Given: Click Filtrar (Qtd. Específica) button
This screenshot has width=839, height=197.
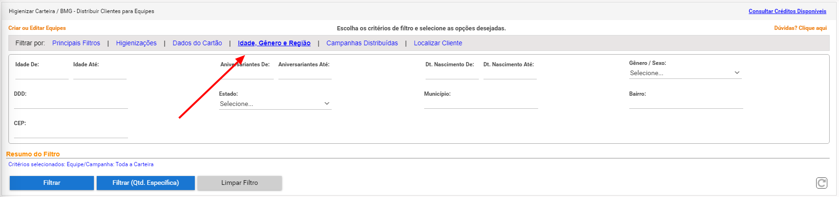Looking at the screenshot, I should point(146,183).
